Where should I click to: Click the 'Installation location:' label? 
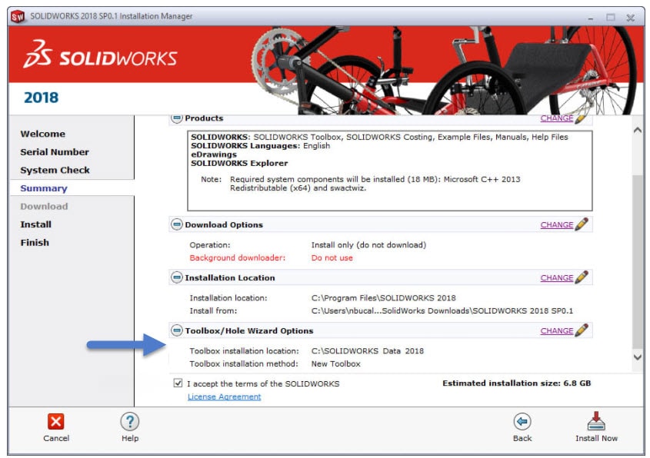click(228, 297)
